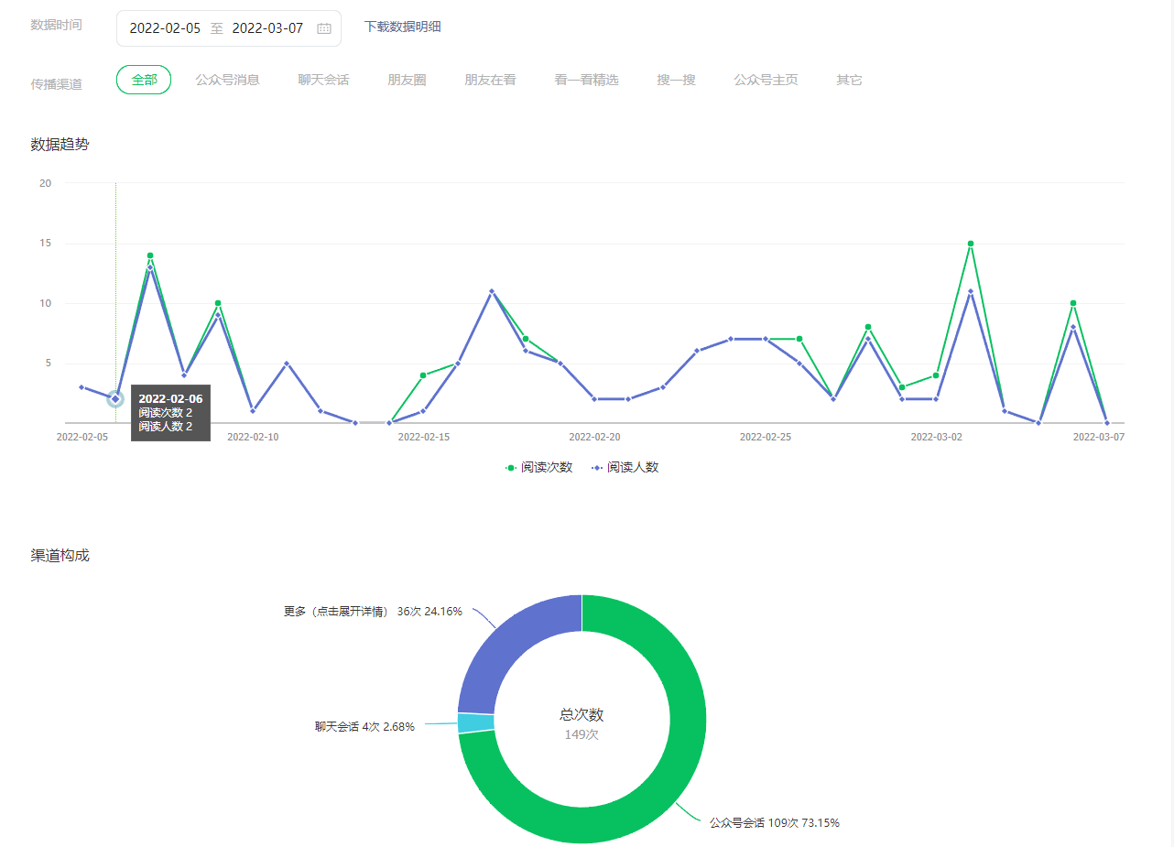Select the 朋友圈 channel filter
1174x847 pixels.
point(407,80)
